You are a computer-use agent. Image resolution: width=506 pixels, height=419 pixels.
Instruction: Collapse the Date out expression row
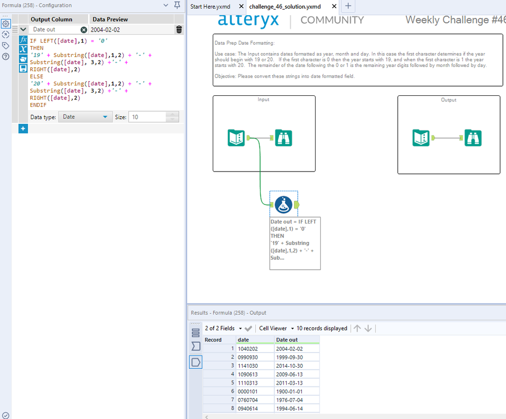[x=23, y=30]
